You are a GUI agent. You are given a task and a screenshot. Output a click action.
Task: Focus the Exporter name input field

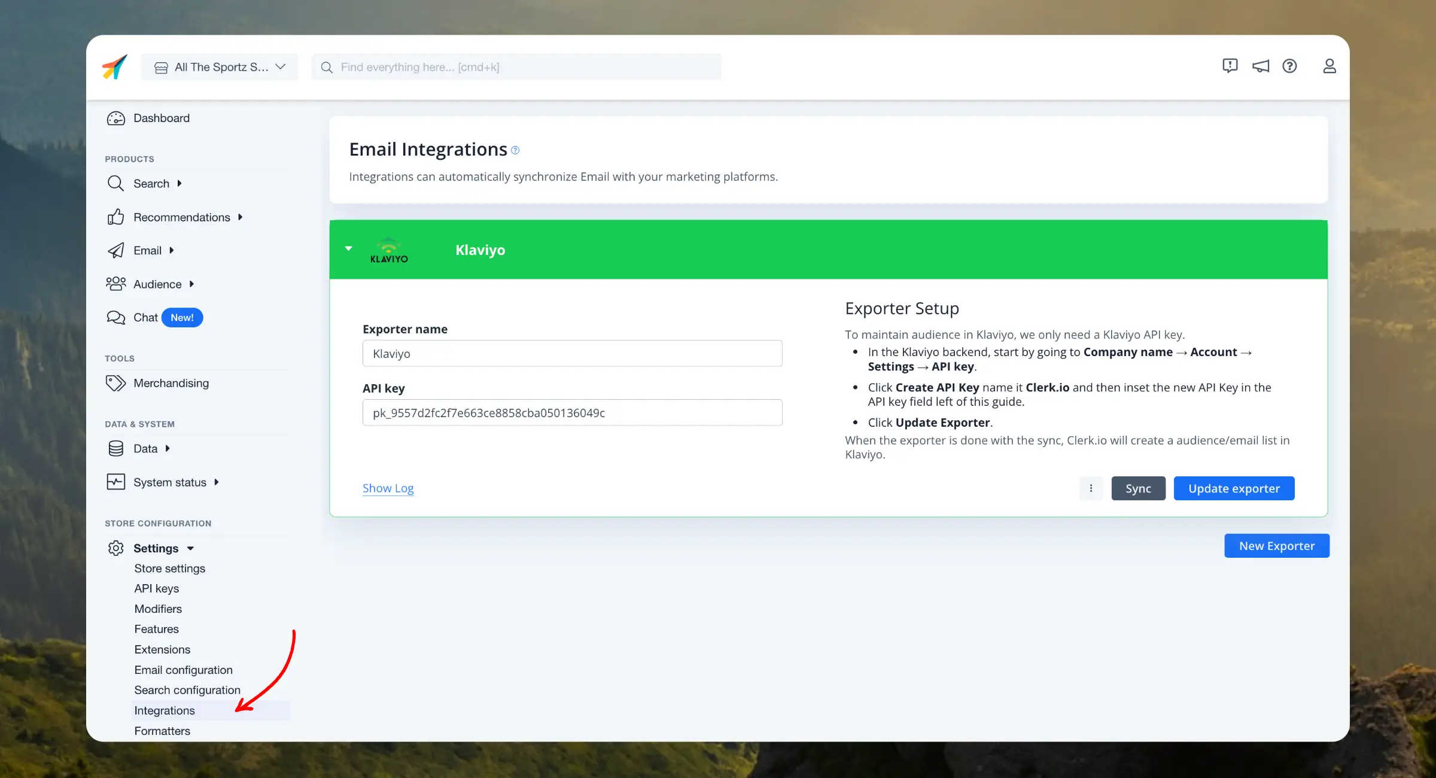click(x=572, y=354)
